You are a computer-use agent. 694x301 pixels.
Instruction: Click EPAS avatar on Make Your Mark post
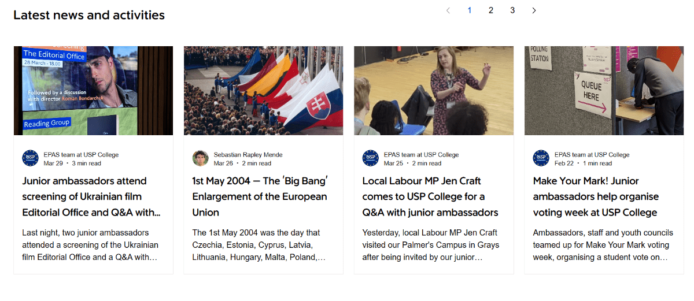click(541, 158)
